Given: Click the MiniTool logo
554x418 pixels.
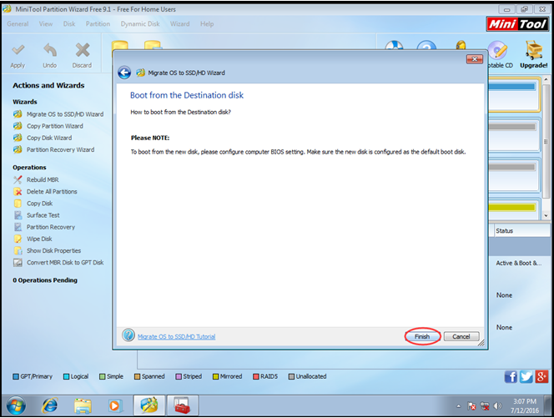Looking at the screenshot, I should click(517, 24).
